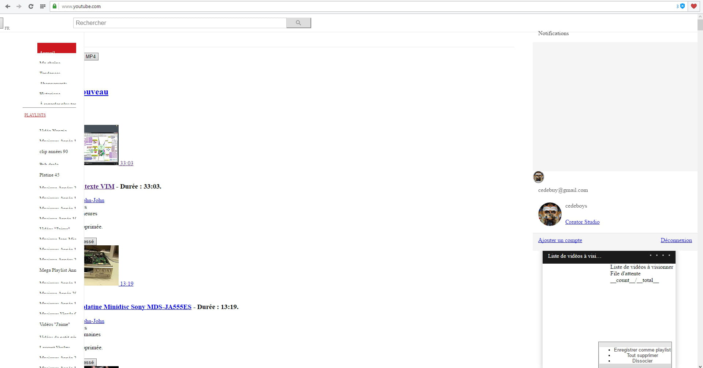Screen dimensions: 703x368
Task: Click the Notifications heading
Action: (x=553, y=33)
